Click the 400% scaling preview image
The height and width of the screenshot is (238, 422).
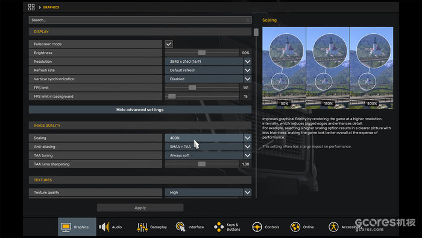pos(372,68)
